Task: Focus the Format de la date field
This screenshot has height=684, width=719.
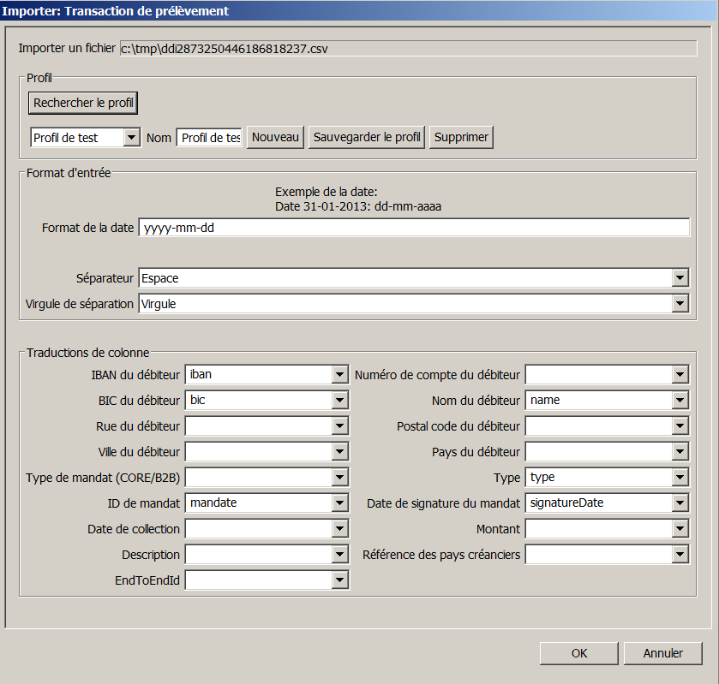Action: click(x=414, y=228)
